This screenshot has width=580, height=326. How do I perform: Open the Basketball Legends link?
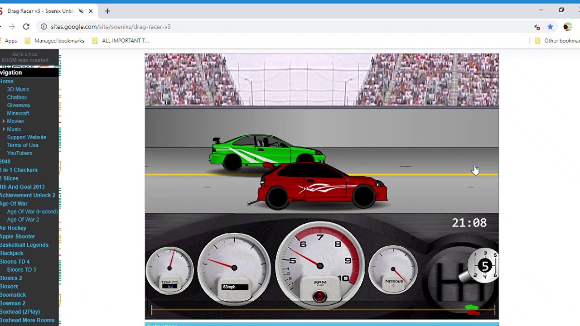tap(24, 245)
